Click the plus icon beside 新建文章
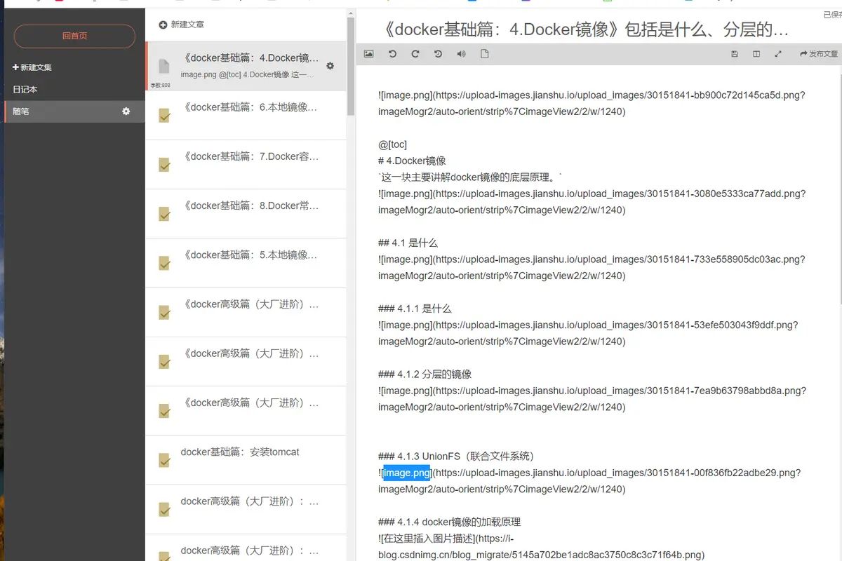Image resolution: width=842 pixels, height=561 pixels. pyautogui.click(x=163, y=23)
